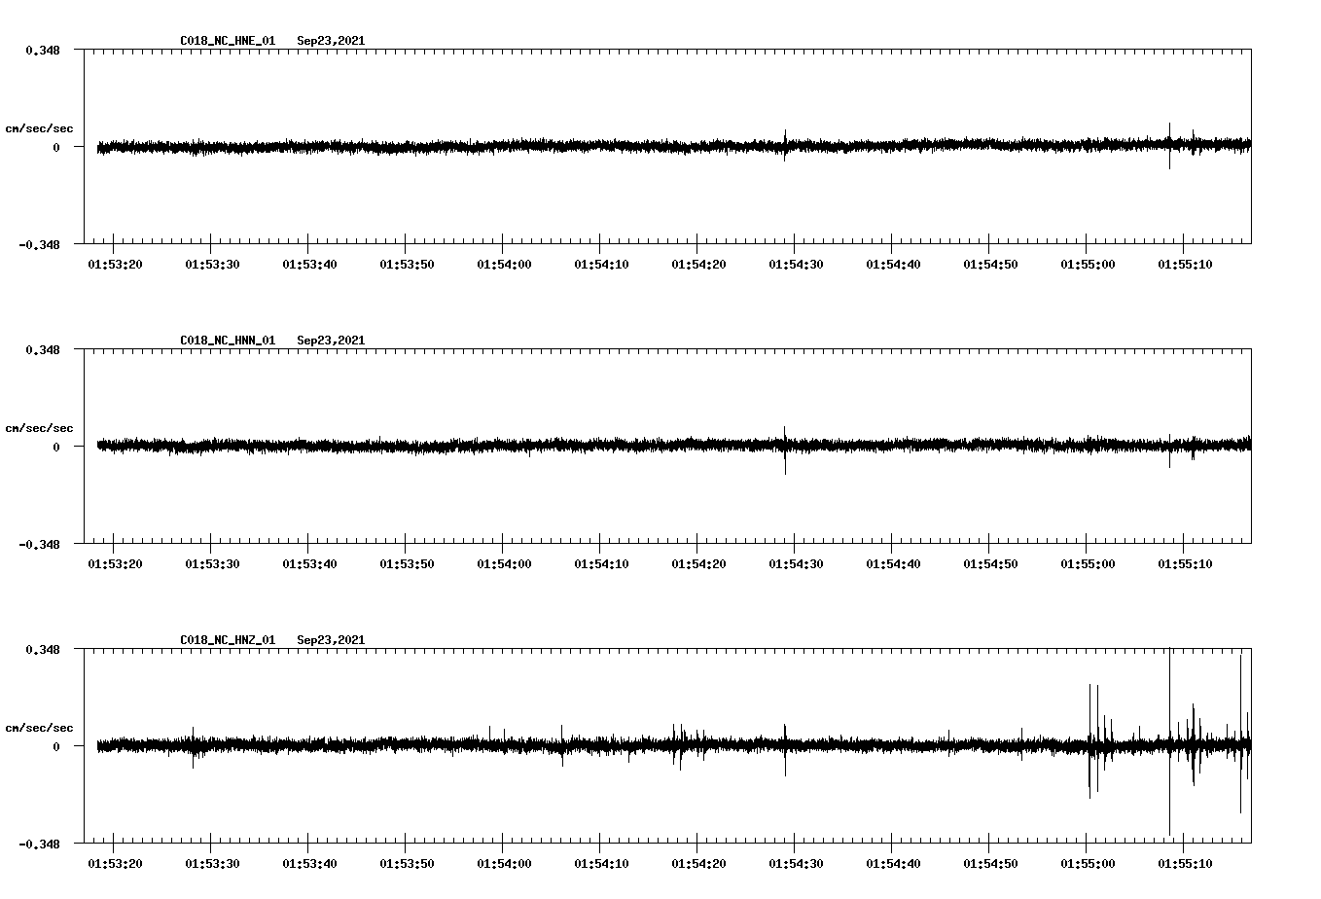Click the HNE waveform spike near 01:54:29
This screenshot has height=899, width=1321.
(x=785, y=145)
